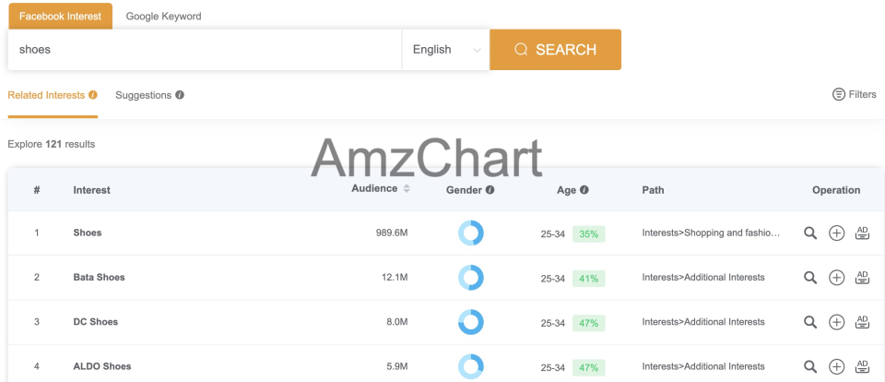Click the 35% age badge

[589, 233]
